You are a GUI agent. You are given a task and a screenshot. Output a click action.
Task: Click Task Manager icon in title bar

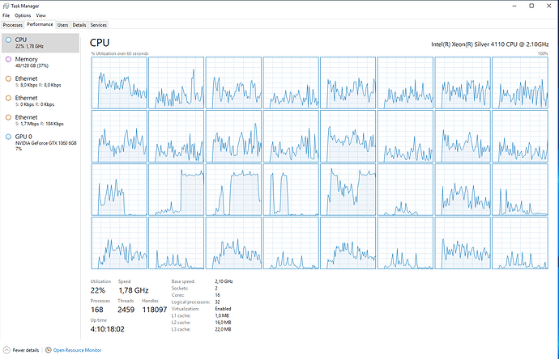click(x=6, y=5)
